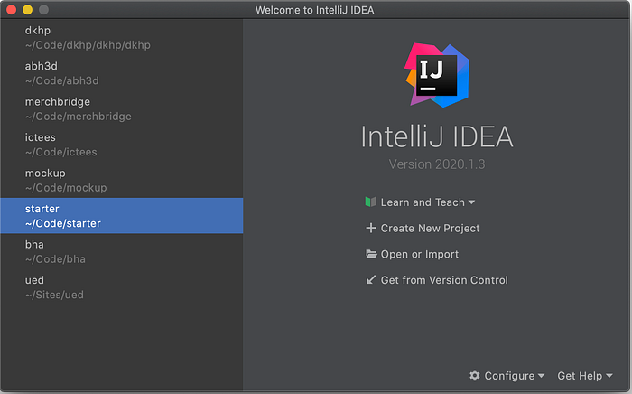Expand the Configure dropdown arrow
This screenshot has height=394, width=632.
[x=541, y=376]
